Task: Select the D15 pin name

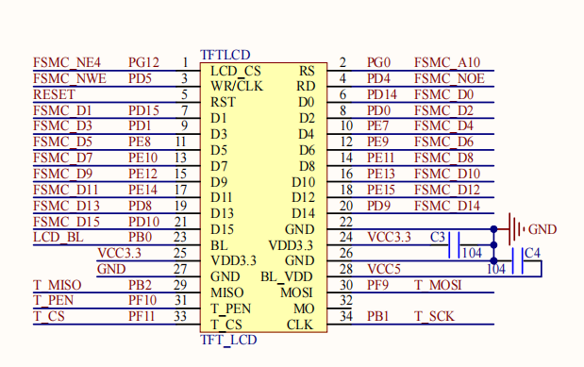Action: click(223, 229)
